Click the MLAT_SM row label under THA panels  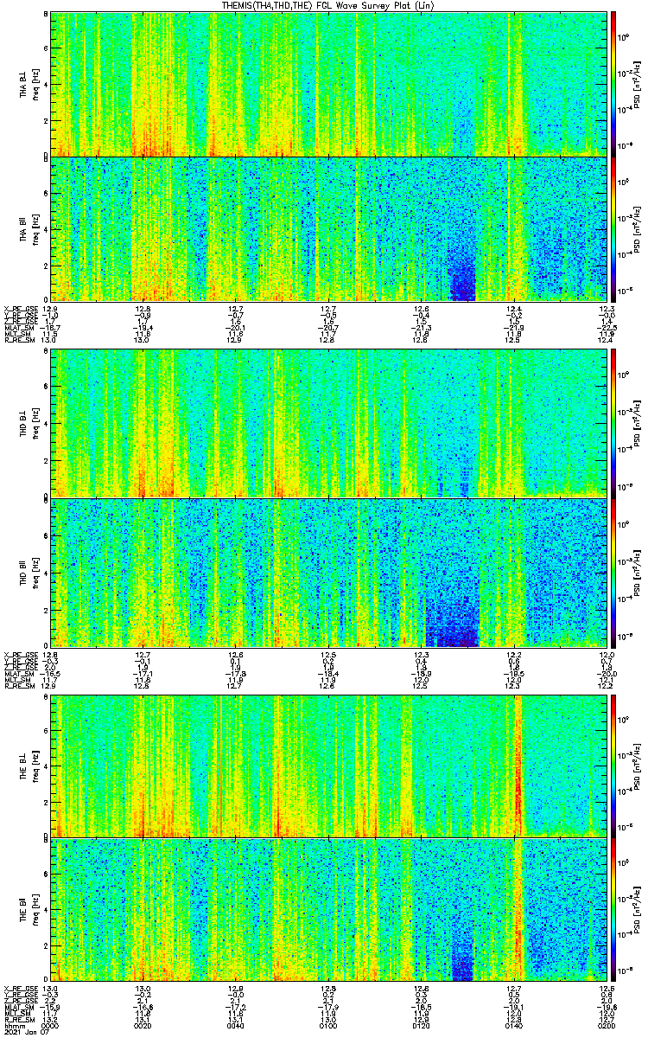(19, 328)
